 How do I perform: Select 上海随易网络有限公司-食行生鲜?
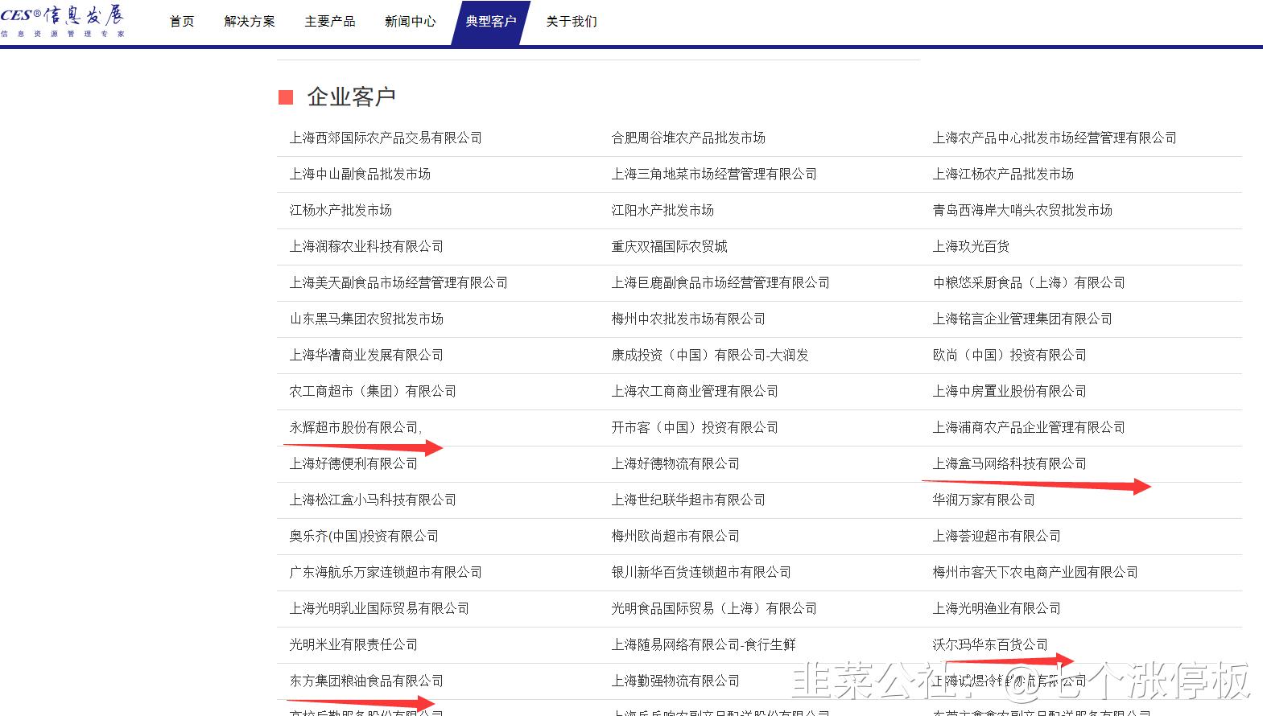pos(704,645)
